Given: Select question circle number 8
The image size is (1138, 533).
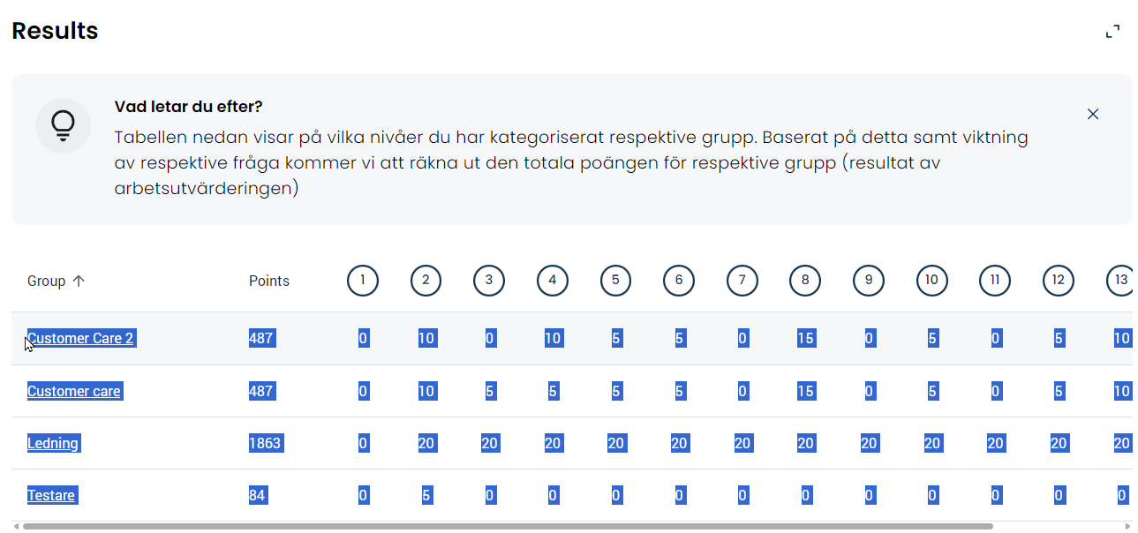Looking at the screenshot, I should point(804,281).
